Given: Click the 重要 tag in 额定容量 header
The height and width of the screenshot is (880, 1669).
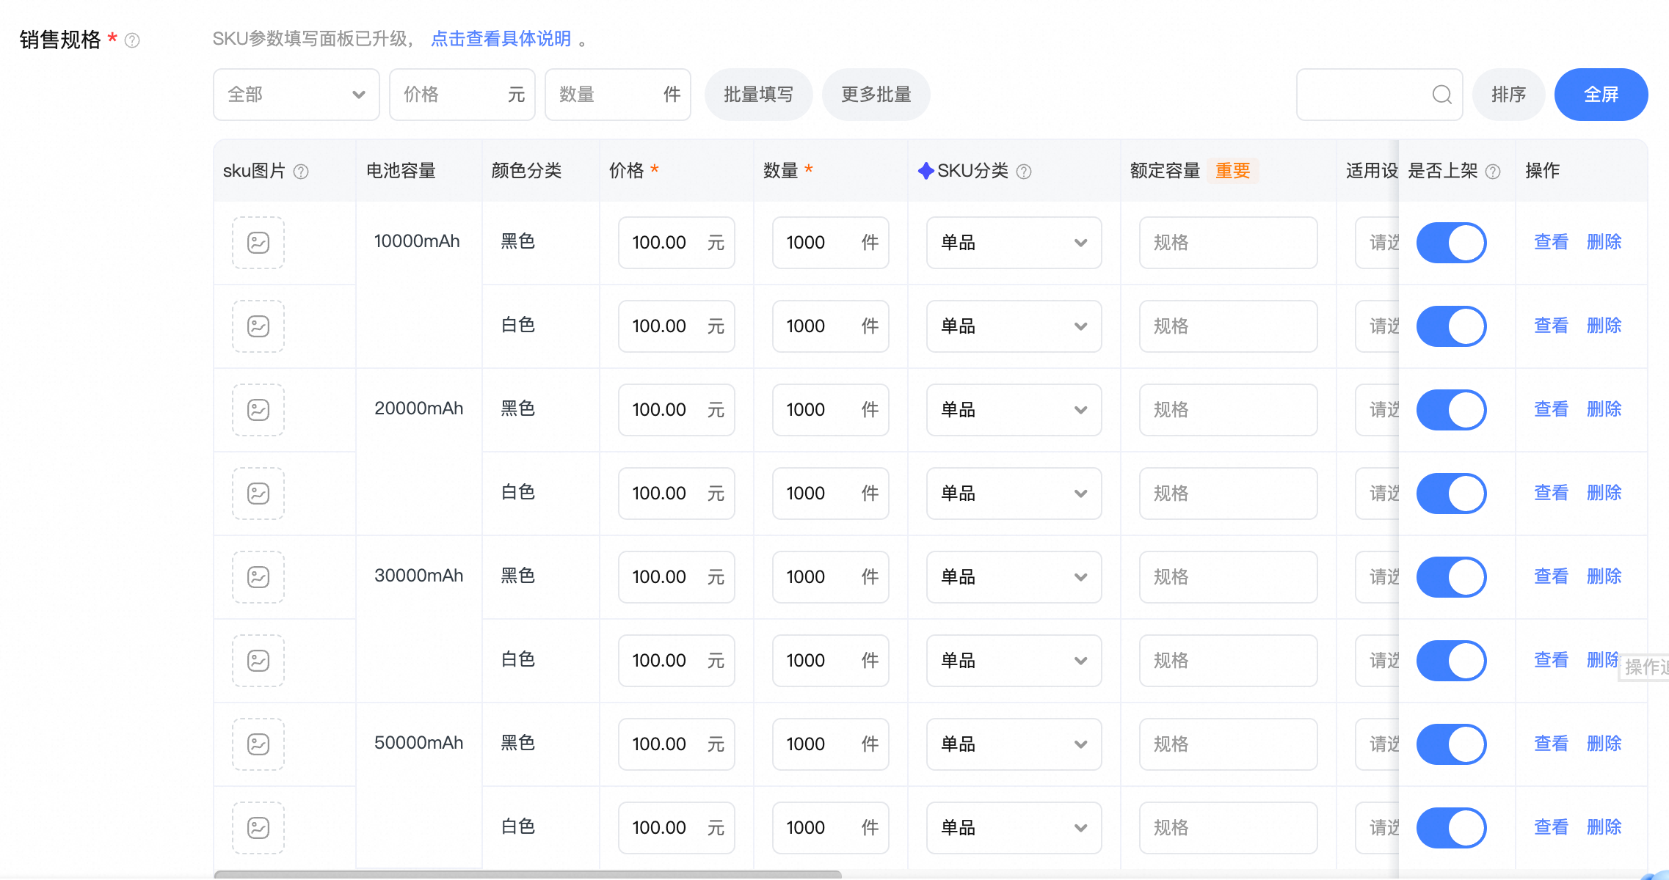Looking at the screenshot, I should (1233, 171).
